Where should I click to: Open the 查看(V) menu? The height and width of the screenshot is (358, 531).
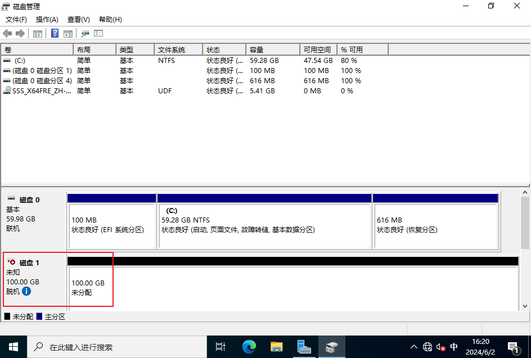coord(78,20)
